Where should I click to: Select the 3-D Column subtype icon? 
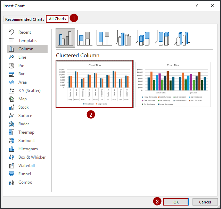coord(182,39)
